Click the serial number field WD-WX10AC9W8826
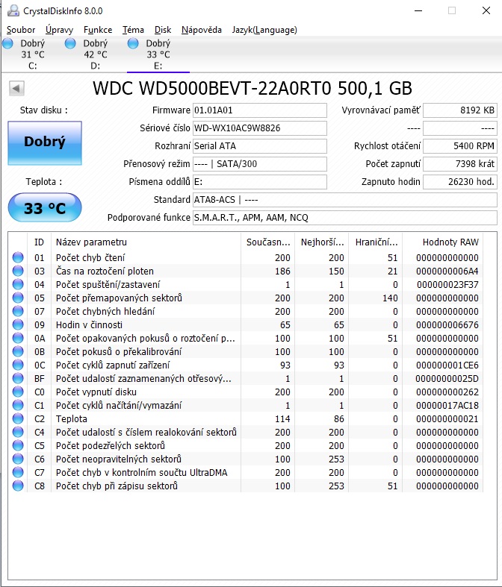The height and width of the screenshot is (587, 502). tap(260, 128)
